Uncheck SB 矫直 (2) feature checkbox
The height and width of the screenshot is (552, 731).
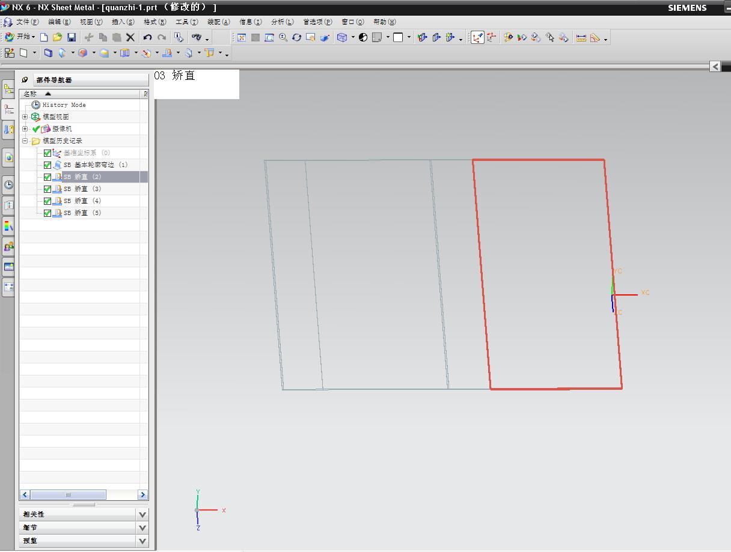pos(47,177)
